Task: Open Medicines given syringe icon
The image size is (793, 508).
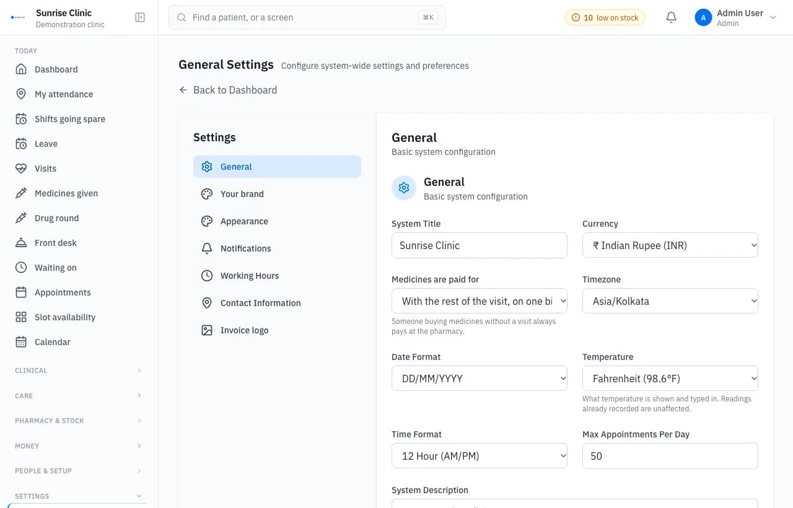Action: point(21,193)
